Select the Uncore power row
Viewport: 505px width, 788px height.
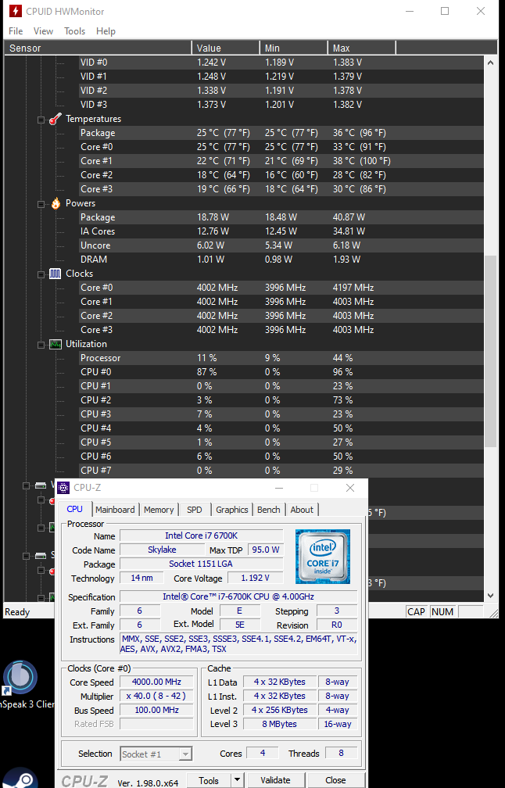point(281,245)
